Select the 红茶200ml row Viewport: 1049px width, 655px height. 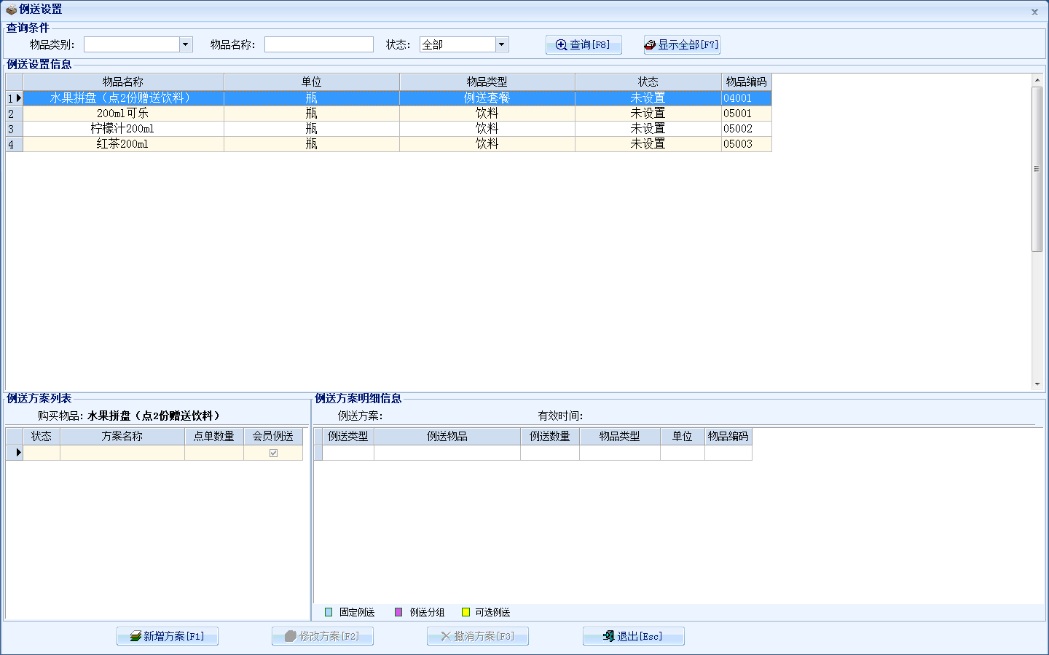pyautogui.click(x=398, y=143)
